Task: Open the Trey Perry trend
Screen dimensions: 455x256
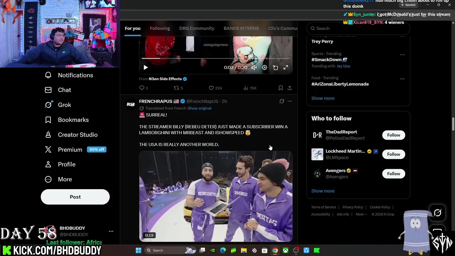Action: click(x=322, y=41)
